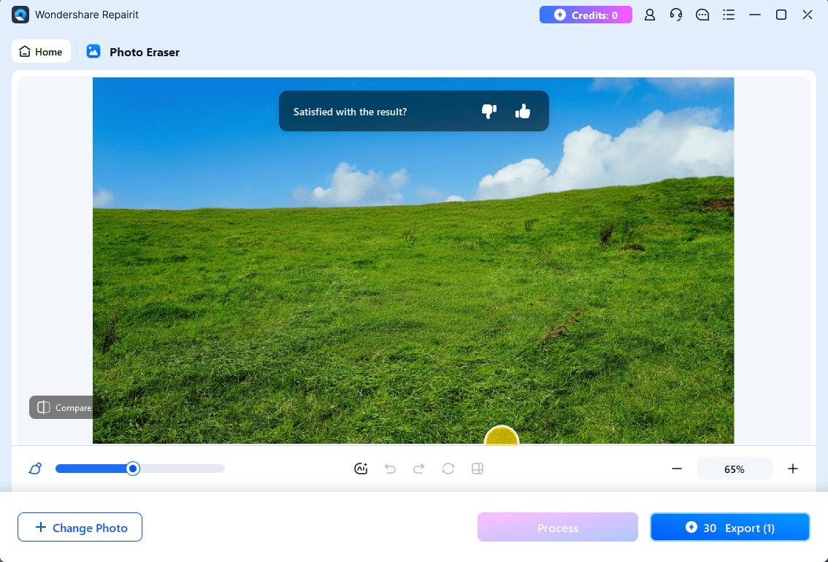Maximize the Repairit window
This screenshot has width=828, height=562.
click(781, 15)
